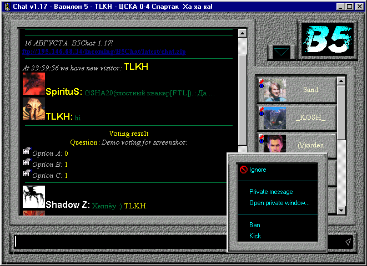Click TLKH's alien avatar in the chat
This screenshot has width=367, height=266.
click(x=34, y=110)
